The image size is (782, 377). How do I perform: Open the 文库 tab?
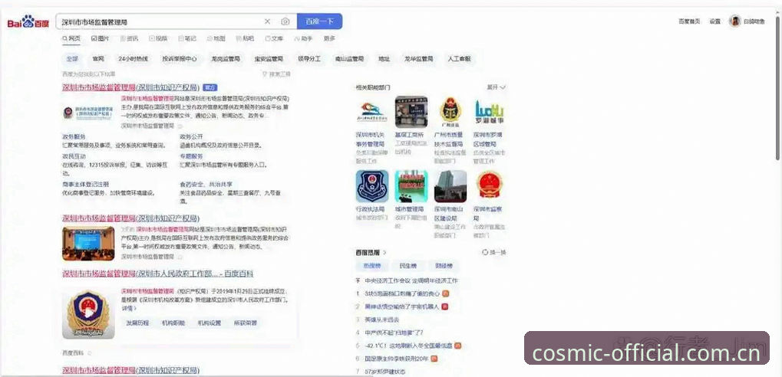pos(274,38)
